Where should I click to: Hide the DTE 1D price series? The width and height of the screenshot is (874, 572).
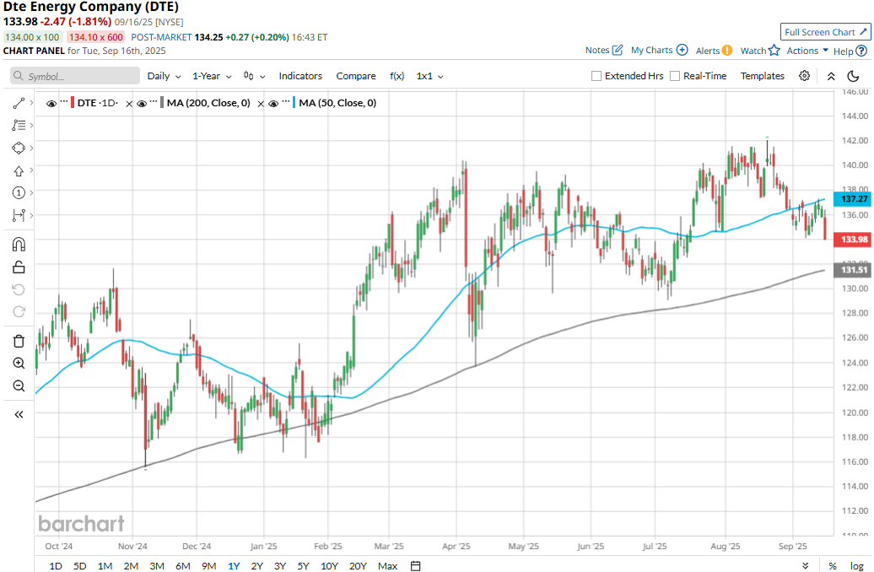[51, 104]
